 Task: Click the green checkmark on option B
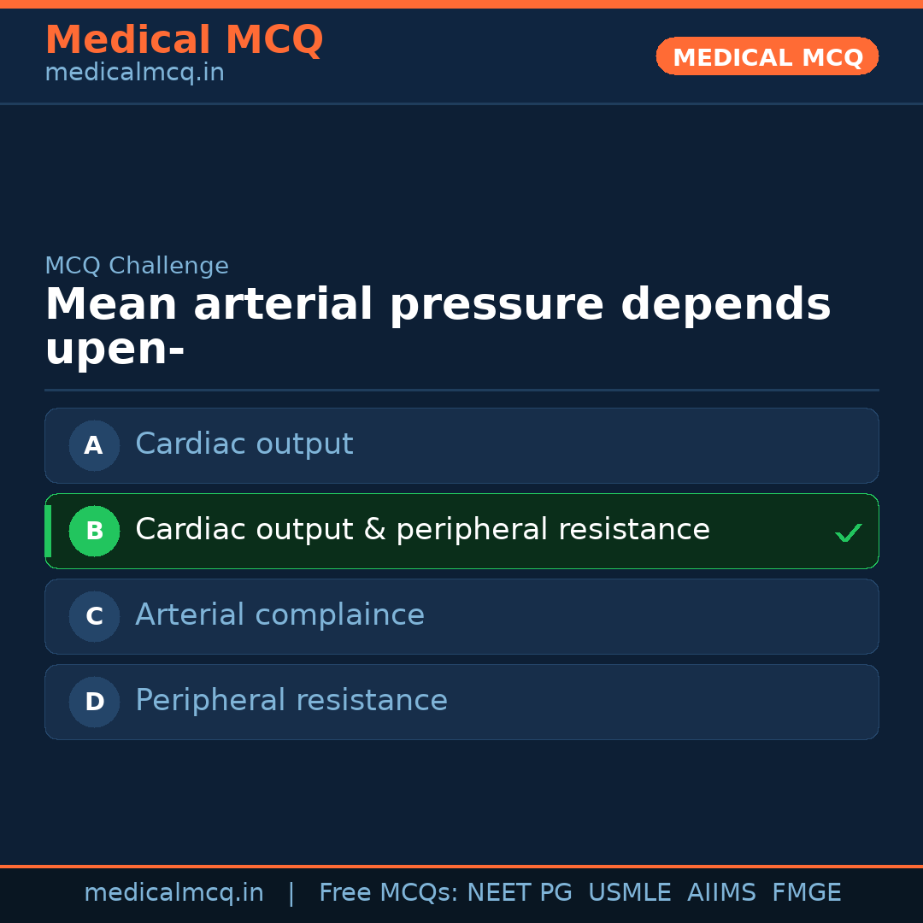tap(848, 533)
